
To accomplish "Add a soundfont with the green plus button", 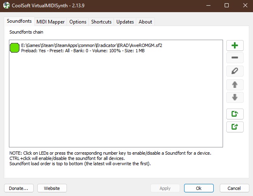I will click(x=235, y=46).
